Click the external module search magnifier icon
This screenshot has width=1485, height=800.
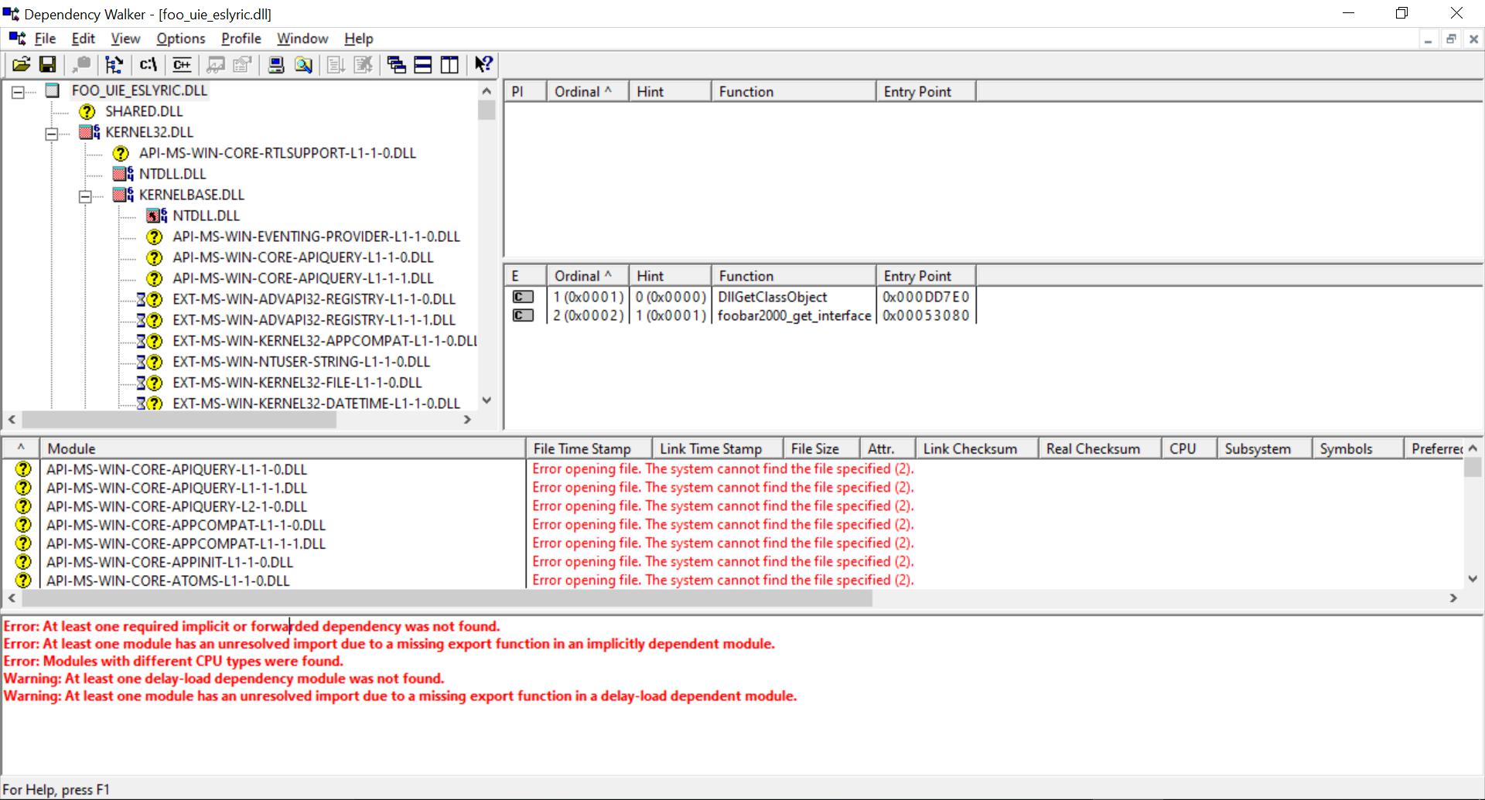302,65
